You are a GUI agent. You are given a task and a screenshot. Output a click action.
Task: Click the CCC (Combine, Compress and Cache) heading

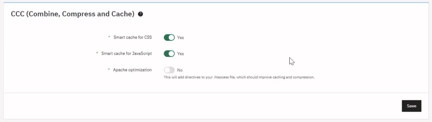click(x=73, y=14)
